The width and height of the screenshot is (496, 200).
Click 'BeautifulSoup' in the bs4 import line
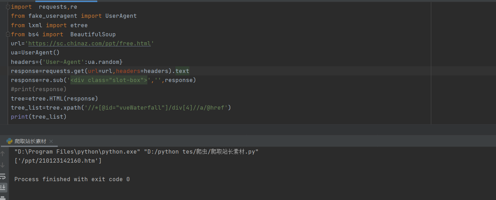(x=93, y=34)
